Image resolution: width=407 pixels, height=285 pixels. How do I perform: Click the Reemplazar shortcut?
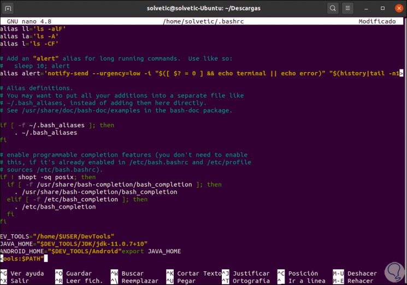(x=134, y=281)
